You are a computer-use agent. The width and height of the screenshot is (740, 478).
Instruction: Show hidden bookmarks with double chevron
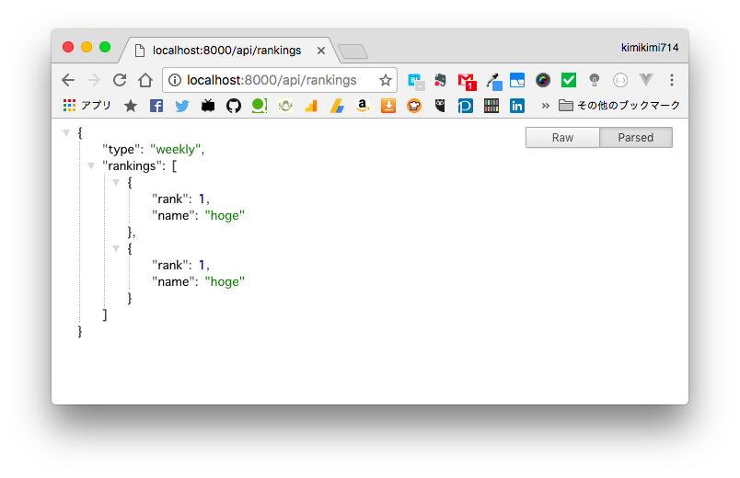click(x=546, y=106)
